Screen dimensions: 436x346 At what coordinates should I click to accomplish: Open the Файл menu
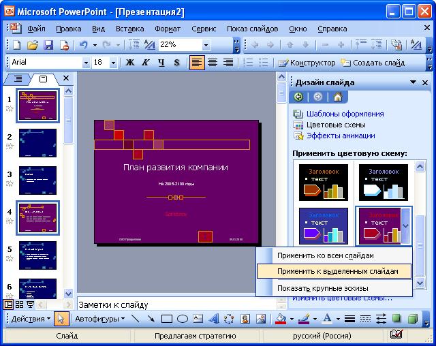pyautogui.click(x=36, y=29)
